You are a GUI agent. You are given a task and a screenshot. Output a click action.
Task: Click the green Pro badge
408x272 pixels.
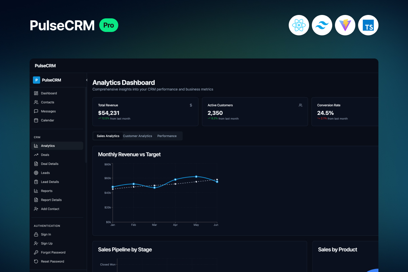[x=109, y=25]
